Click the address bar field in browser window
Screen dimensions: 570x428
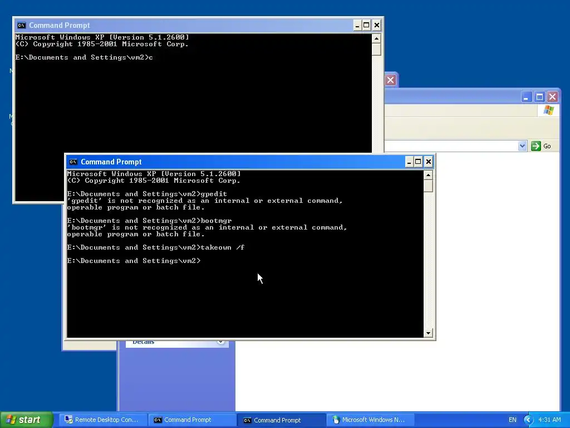click(451, 146)
